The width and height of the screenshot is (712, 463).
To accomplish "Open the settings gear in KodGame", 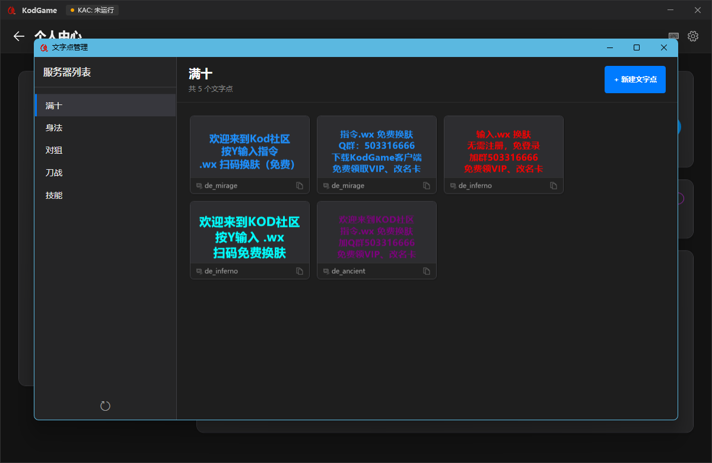I will click(693, 36).
